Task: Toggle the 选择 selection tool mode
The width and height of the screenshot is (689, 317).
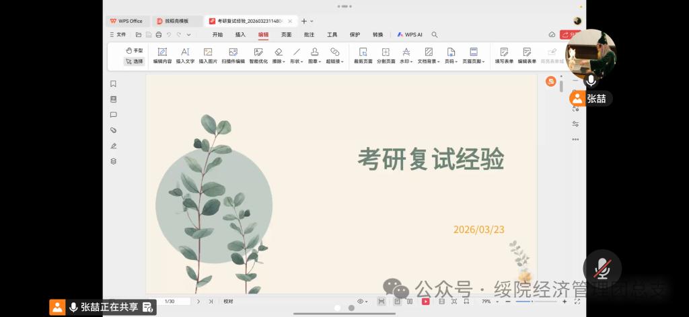Action: pyautogui.click(x=134, y=61)
